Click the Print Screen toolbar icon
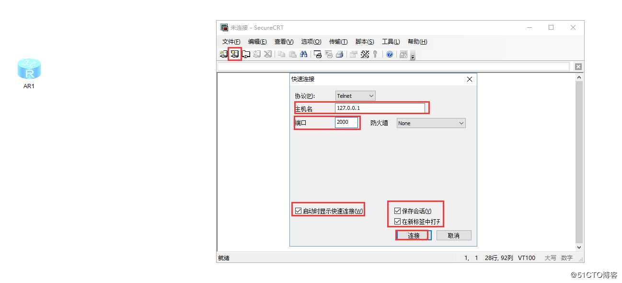Viewport: 622px width, 283px height. pyautogui.click(x=317, y=54)
